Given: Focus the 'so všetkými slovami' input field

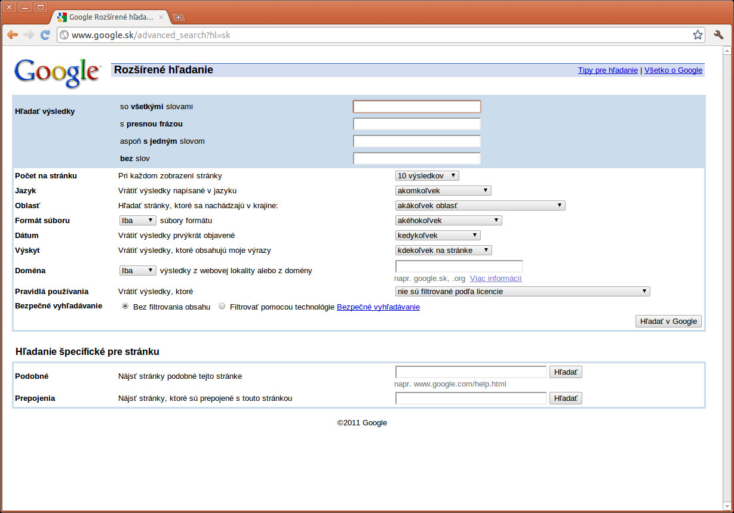Looking at the screenshot, I should pos(417,107).
